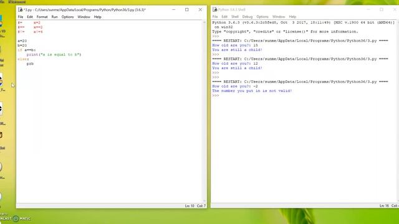Viewport: 399px width, 224px height.
Task: Click 'The number you put in is not valid!' output
Action: (x=252, y=91)
